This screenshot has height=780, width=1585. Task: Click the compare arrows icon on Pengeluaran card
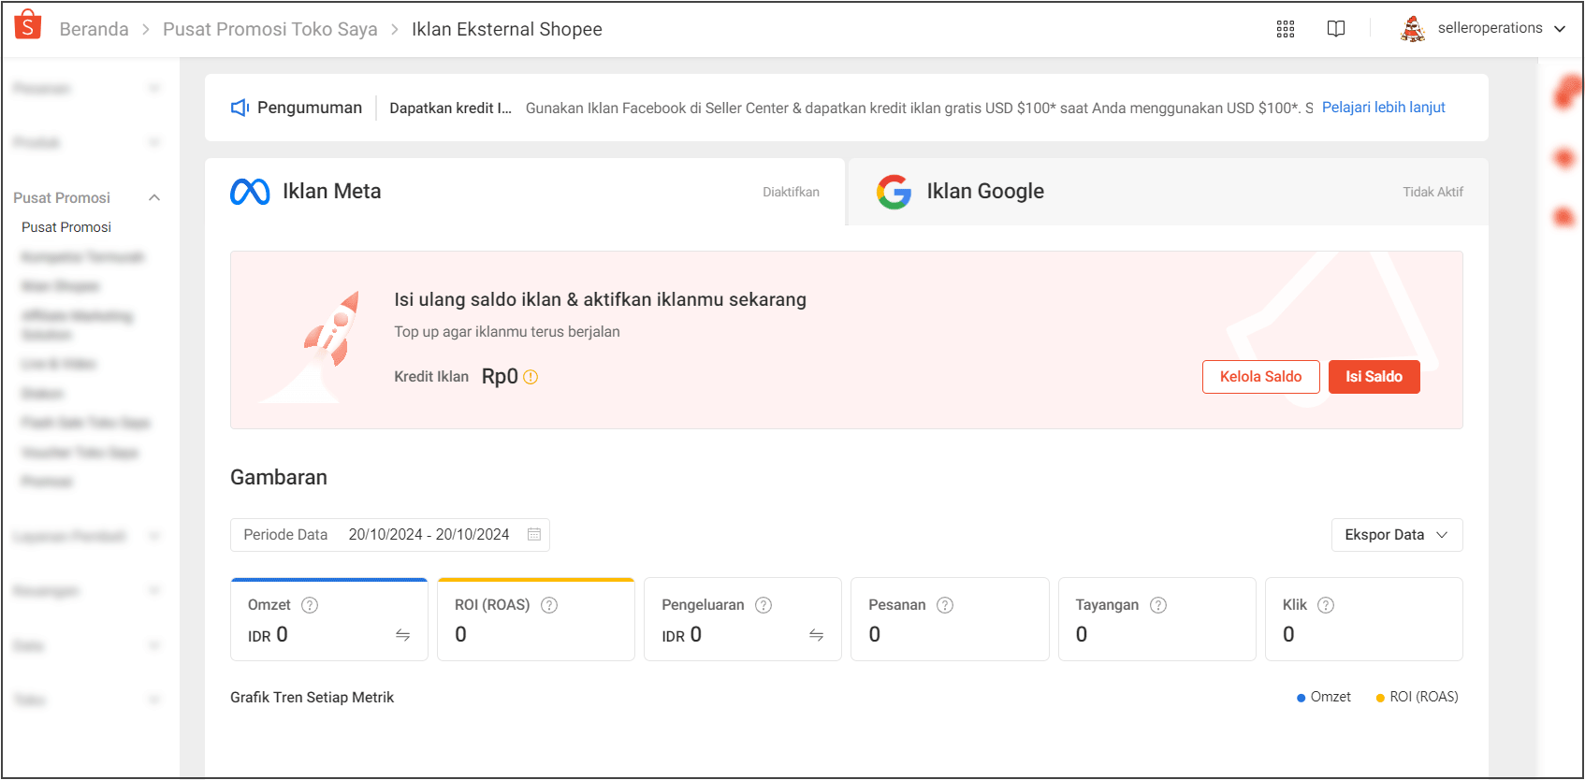tap(816, 635)
